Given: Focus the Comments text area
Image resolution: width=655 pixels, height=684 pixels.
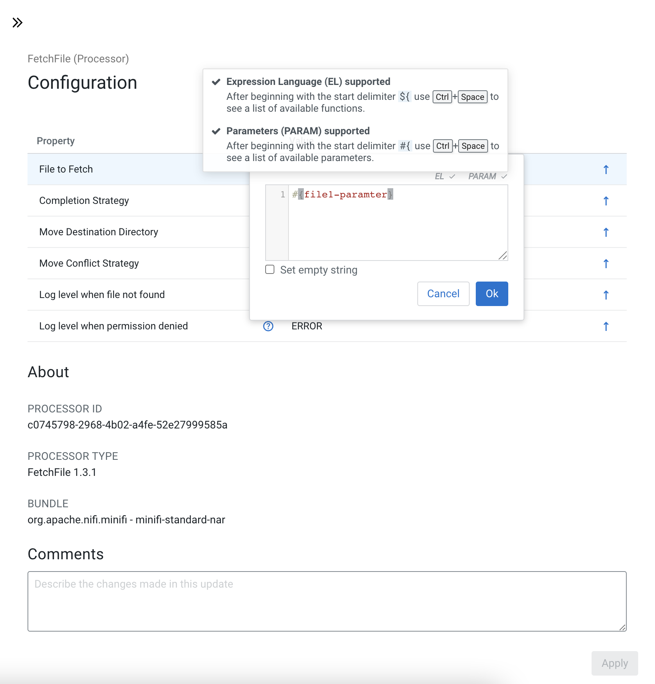Looking at the screenshot, I should pyautogui.click(x=327, y=601).
